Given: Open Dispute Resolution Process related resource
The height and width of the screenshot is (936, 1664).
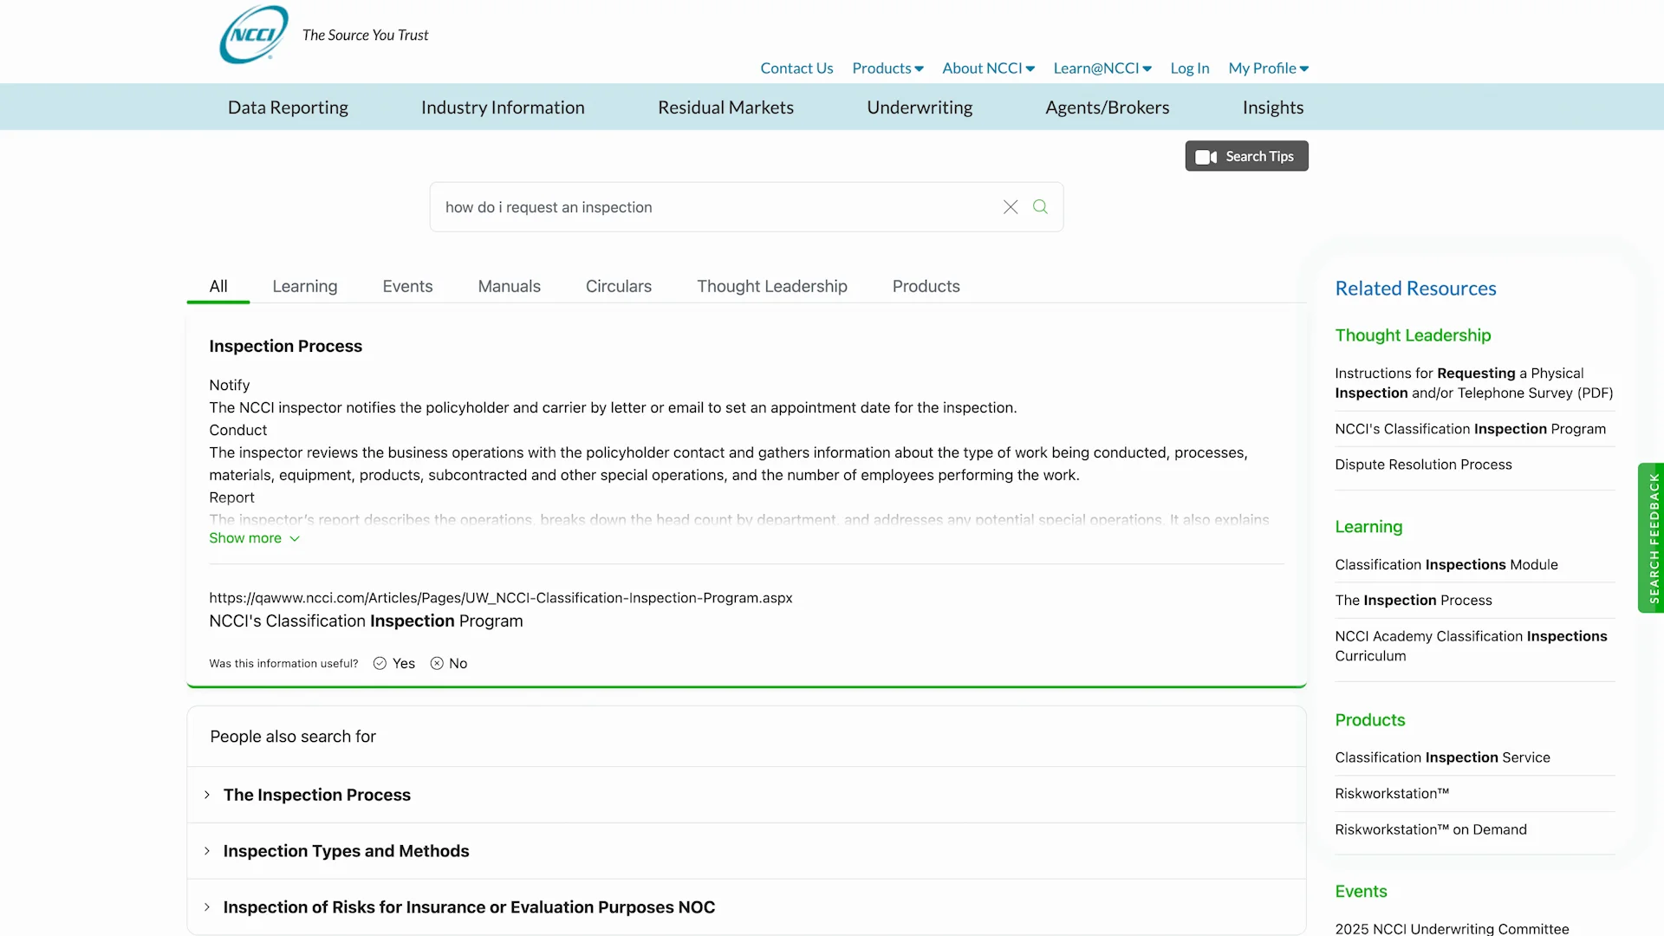Looking at the screenshot, I should pos(1423,465).
